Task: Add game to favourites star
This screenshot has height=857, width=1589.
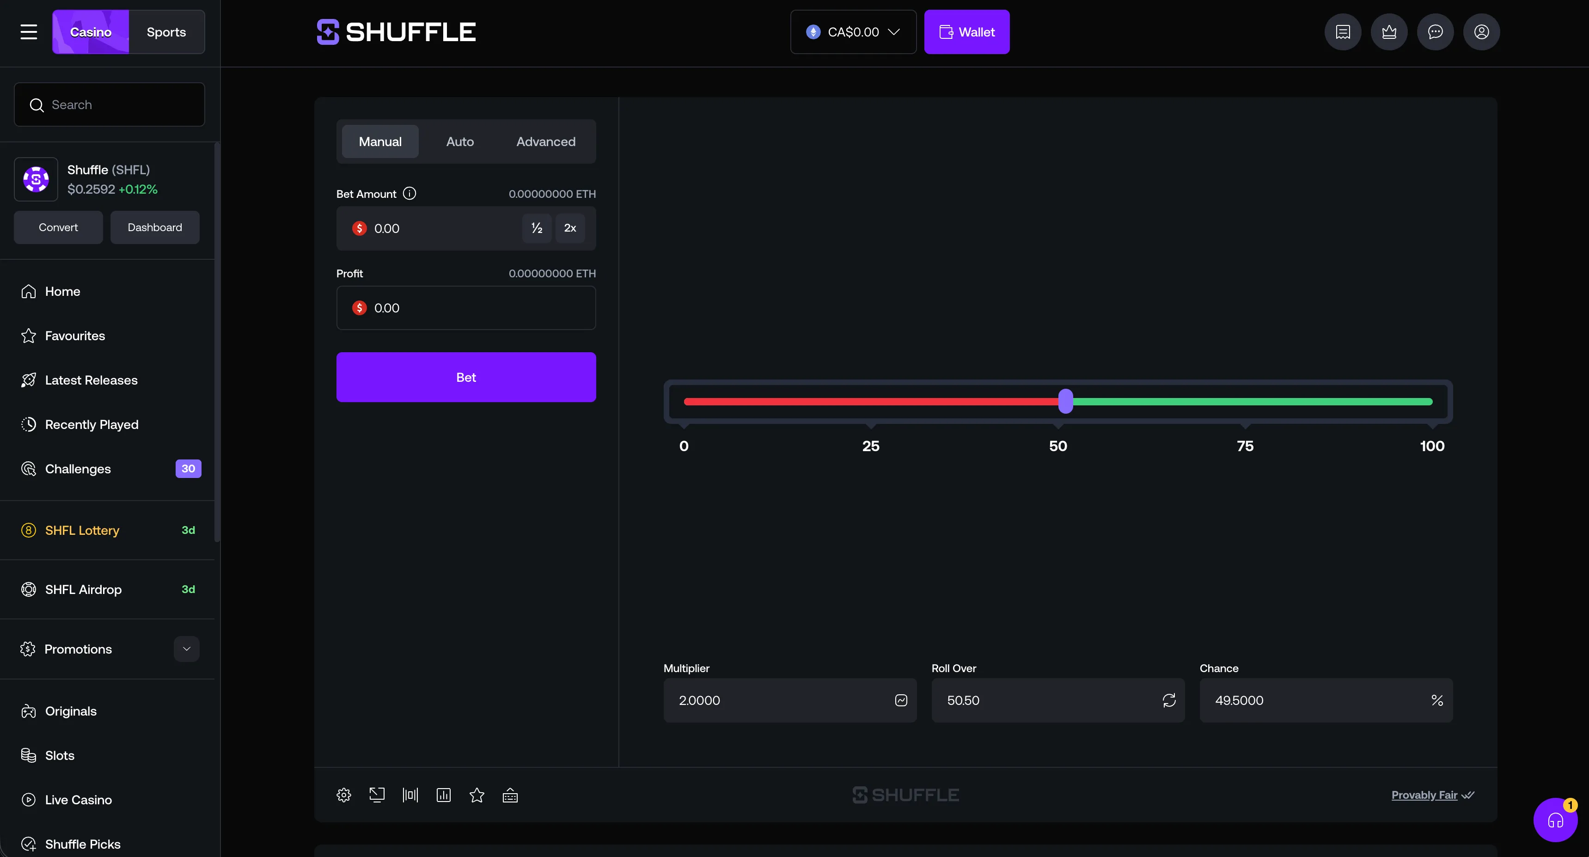Action: pos(477,795)
